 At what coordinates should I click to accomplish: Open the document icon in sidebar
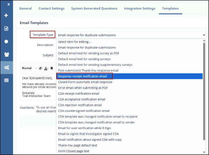click(6, 29)
